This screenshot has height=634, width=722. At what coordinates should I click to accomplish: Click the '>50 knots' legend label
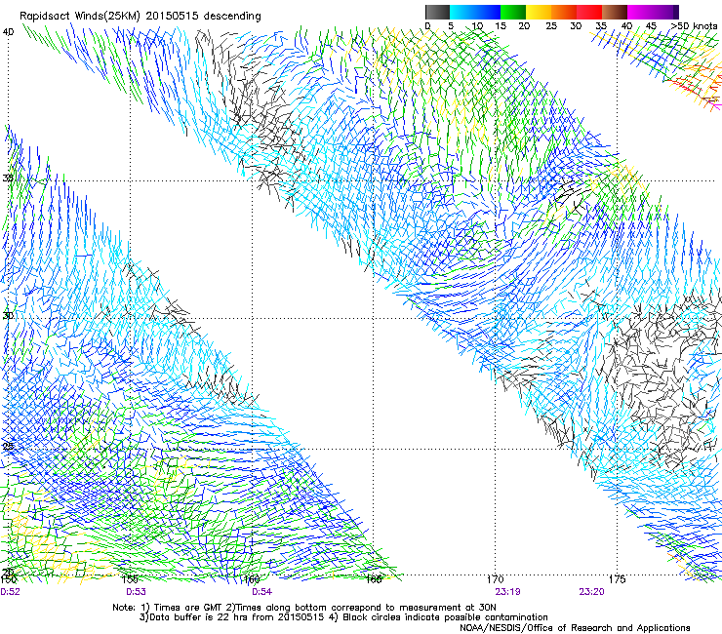click(694, 25)
